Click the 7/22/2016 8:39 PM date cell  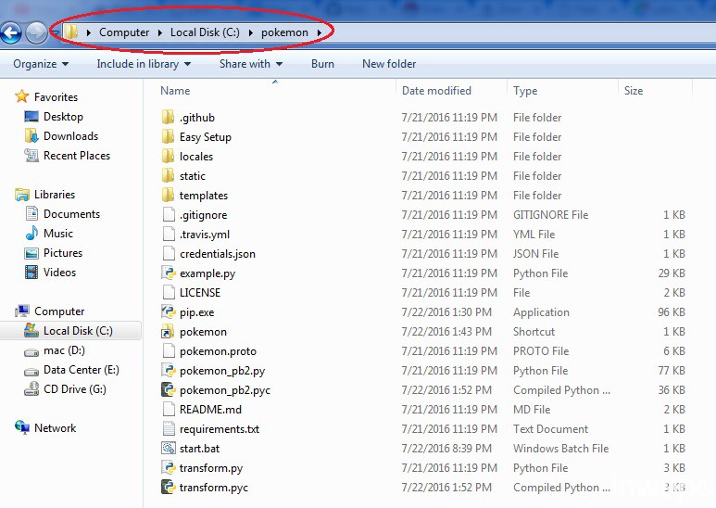446,449
